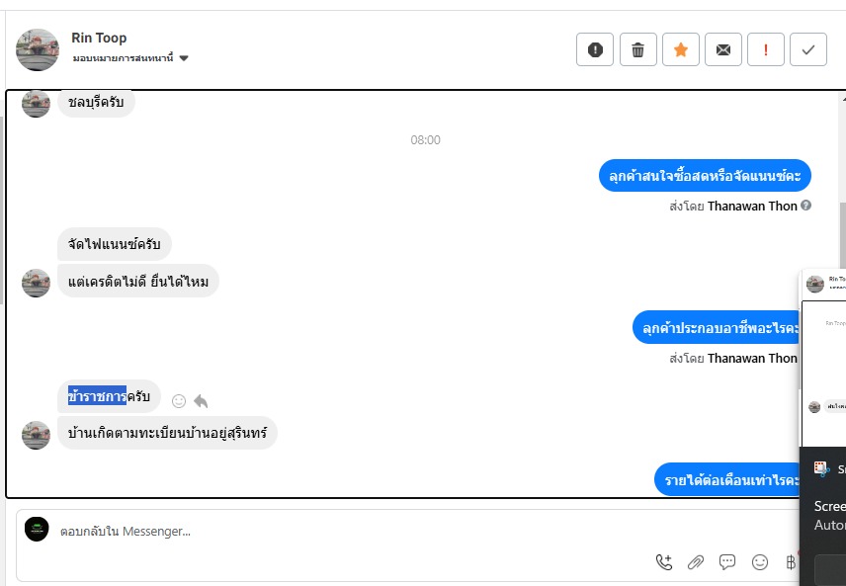Viewport: 846px width, 586px height.
Task: Attach a file using paperclip icon
Action: (x=696, y=562)
